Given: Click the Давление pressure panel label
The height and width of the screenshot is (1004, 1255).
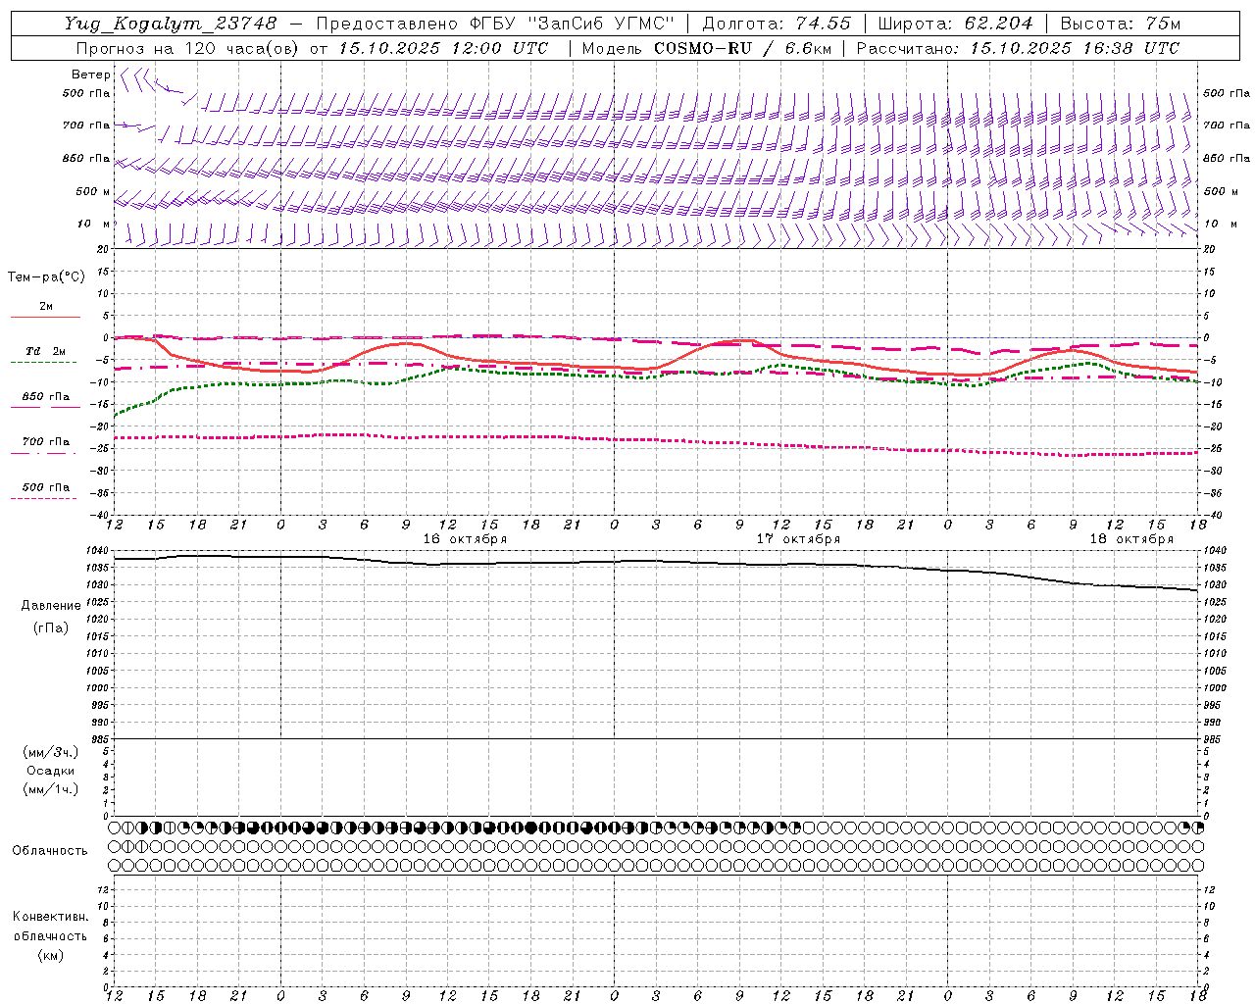Looking at the screenshot, I should click(51, 606).
